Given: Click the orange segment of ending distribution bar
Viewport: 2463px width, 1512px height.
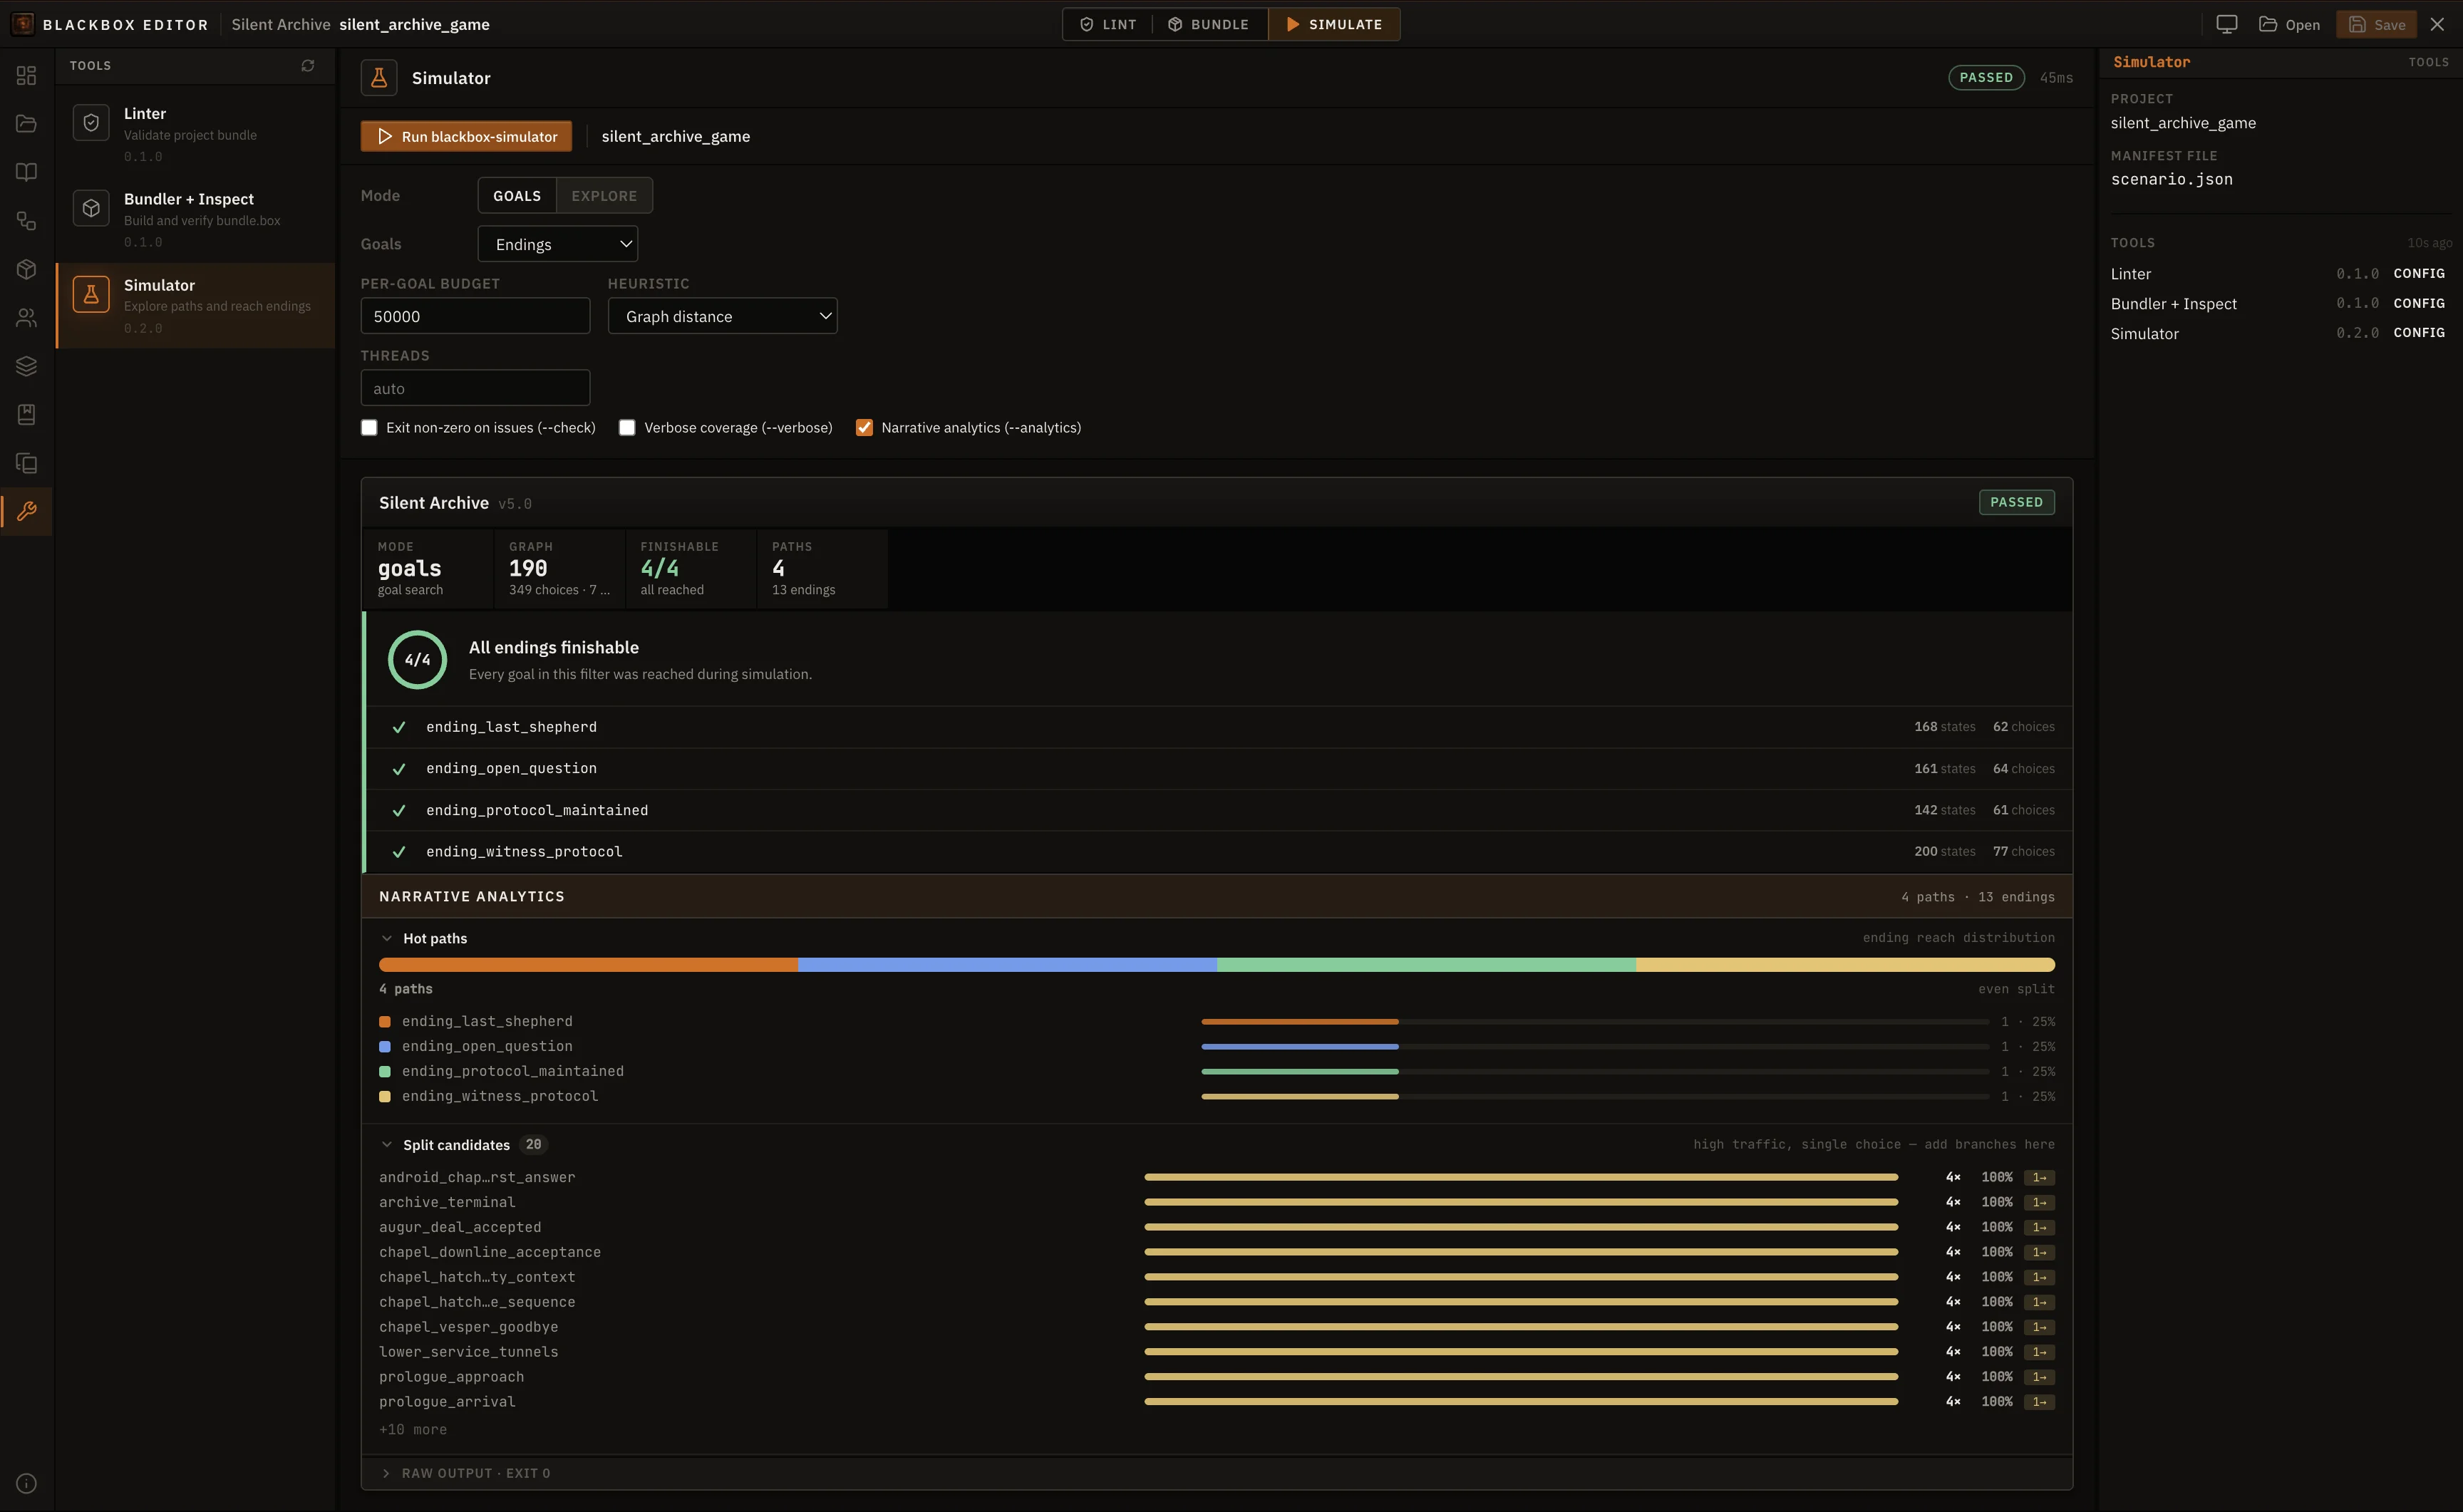Looking at the screenshot, I should click(588, 965).
